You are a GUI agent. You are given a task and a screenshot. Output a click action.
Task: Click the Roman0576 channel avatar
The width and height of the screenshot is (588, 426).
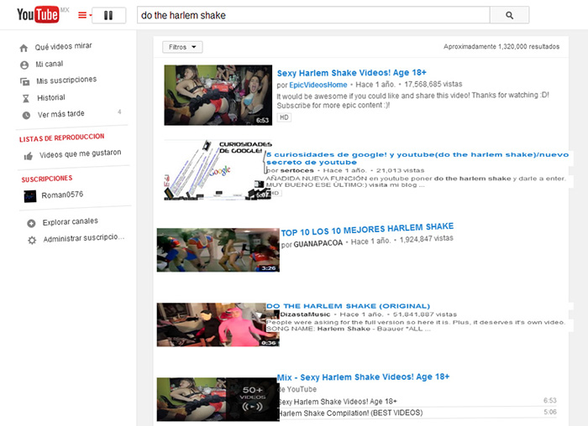pyautogui.click(x=30, y=196)
